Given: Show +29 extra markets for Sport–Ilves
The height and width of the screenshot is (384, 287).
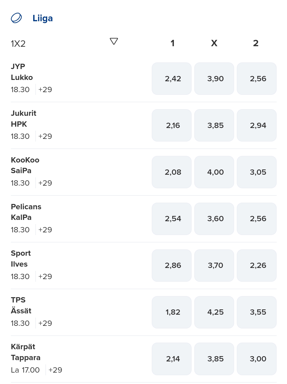Looking at the screenshot, I should tap(45, 276).
